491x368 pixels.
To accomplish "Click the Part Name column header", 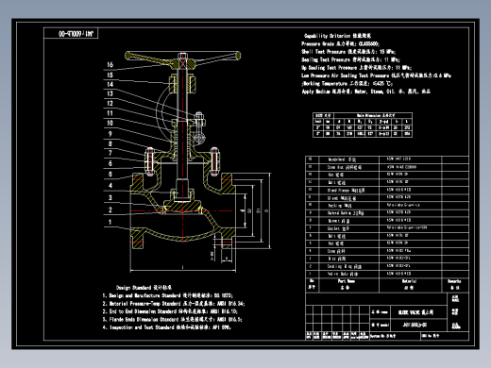I will (x=349, y=285).
